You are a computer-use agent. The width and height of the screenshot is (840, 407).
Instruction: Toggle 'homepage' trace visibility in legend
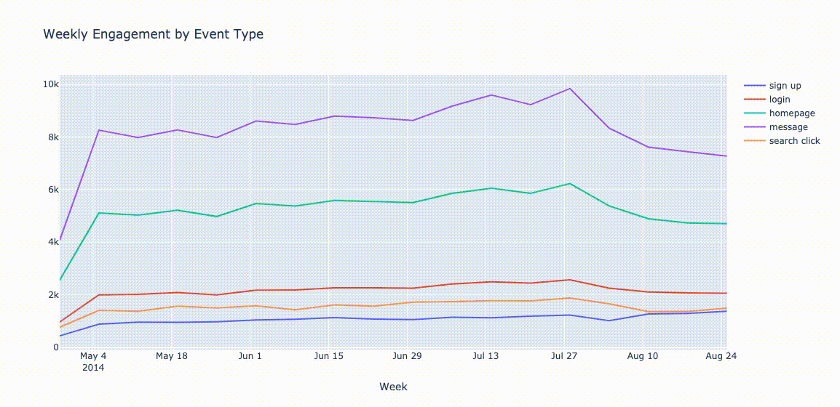click(x=791, y=113)
